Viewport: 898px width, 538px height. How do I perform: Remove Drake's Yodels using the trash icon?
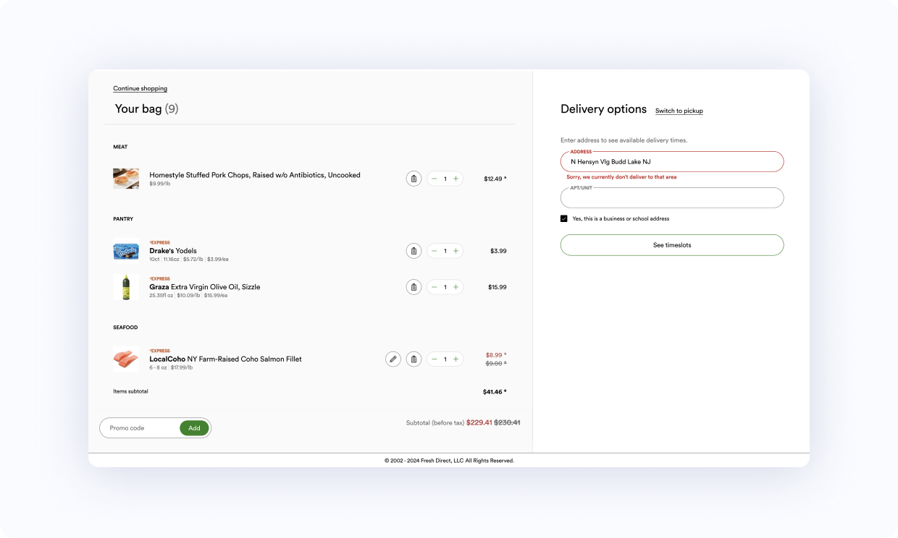(x=414, y=251)
